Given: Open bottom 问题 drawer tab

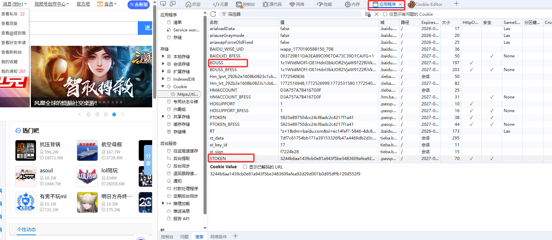Looking at the screenshot, I should [184, 237].
